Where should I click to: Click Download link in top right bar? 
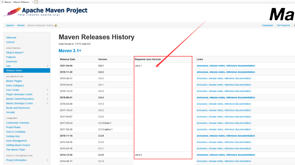click(267, 25)
